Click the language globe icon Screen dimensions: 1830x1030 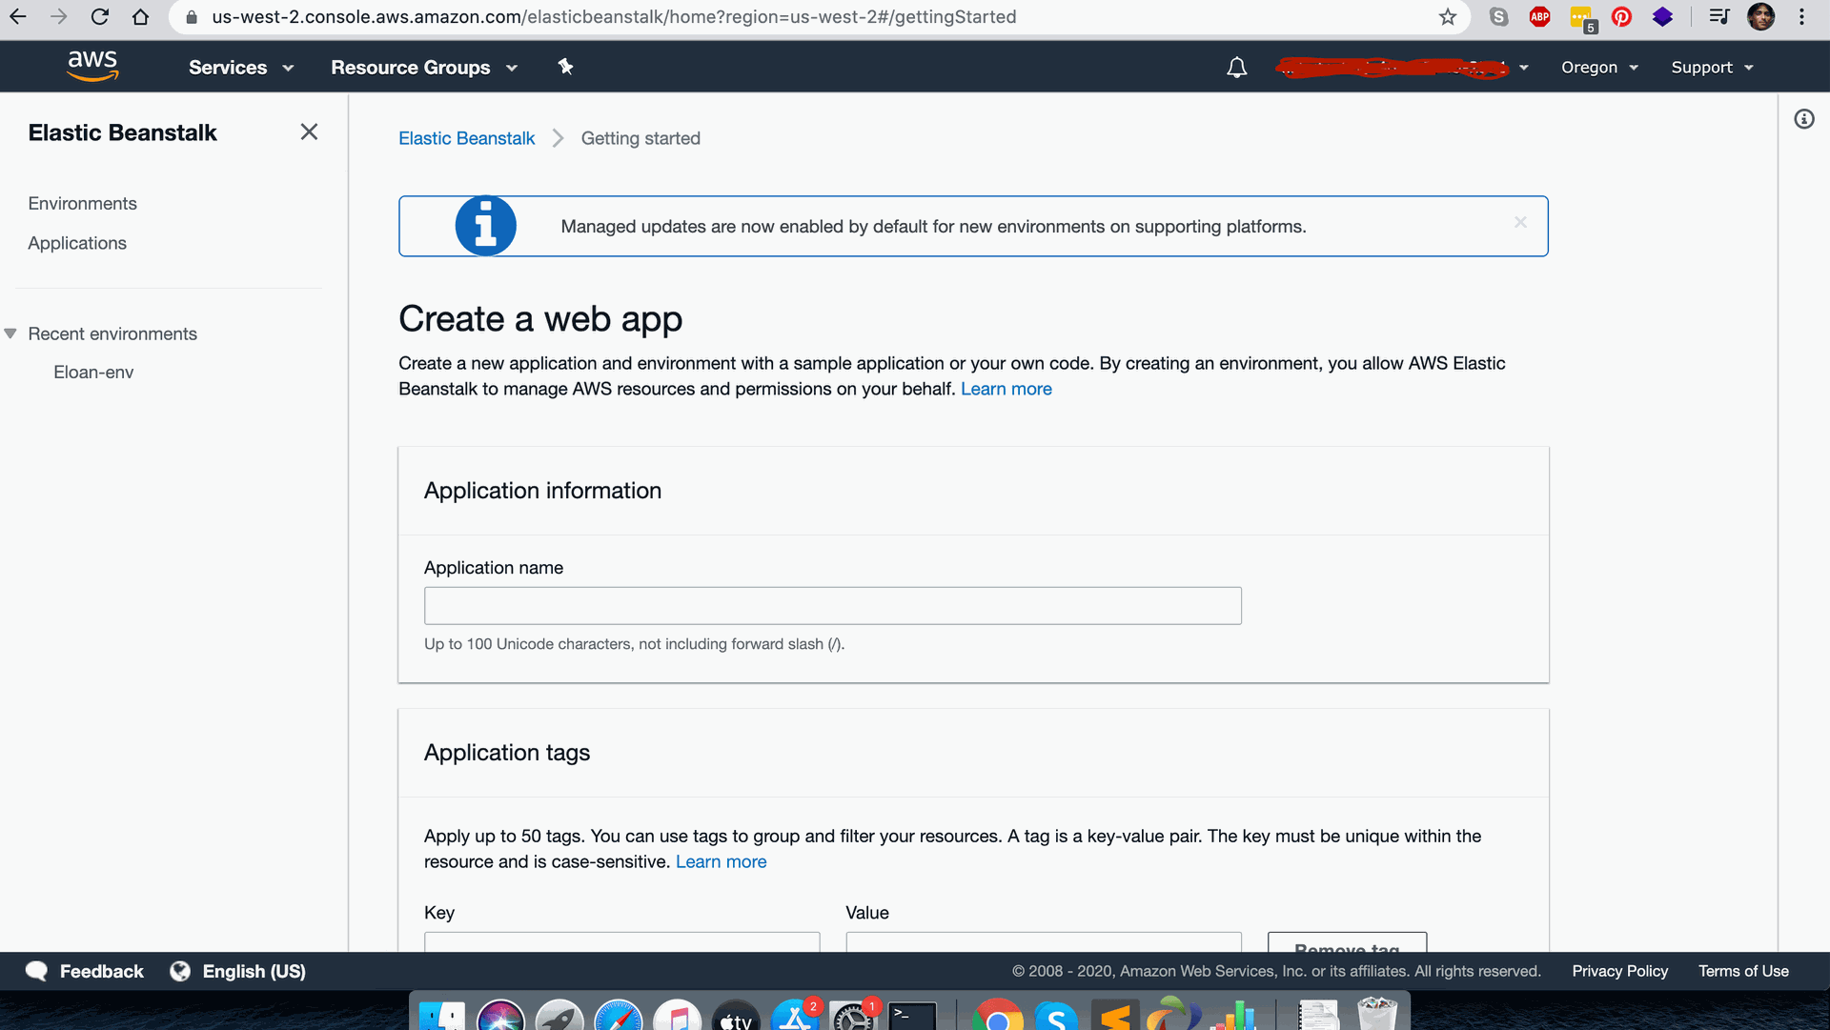pyautogui.click(x=180, y=971)
